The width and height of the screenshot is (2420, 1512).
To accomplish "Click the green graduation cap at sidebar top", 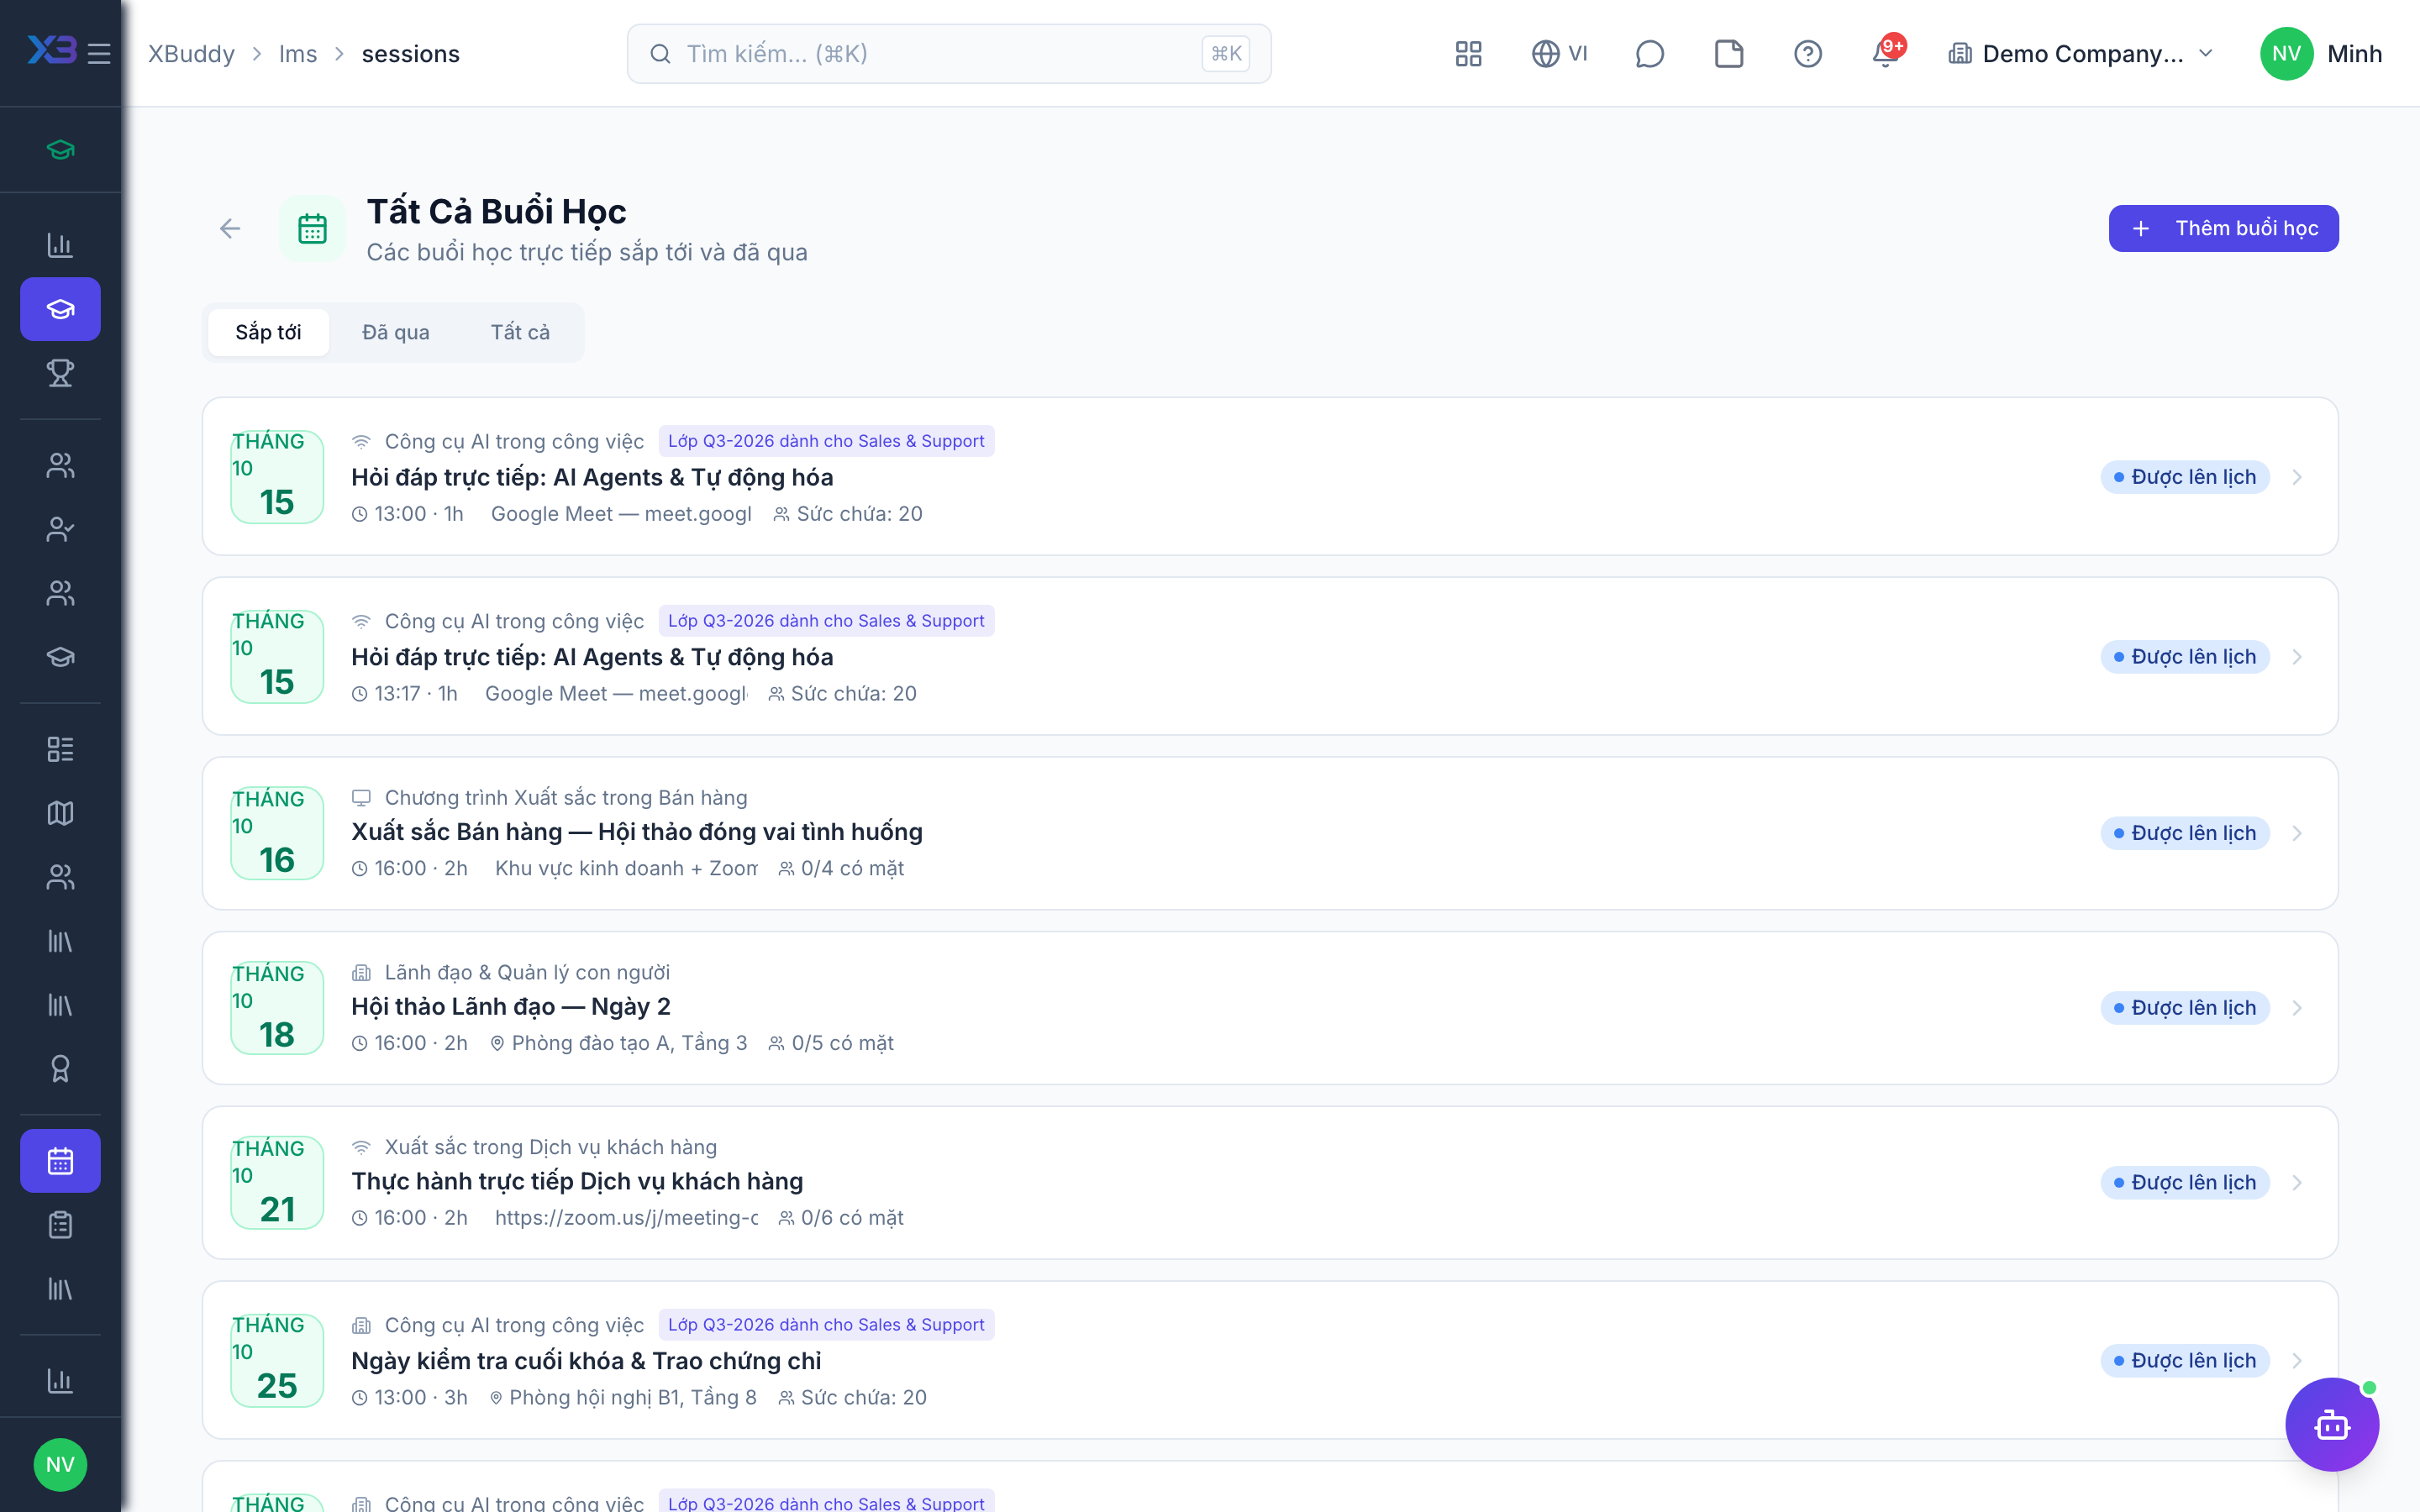I will 60,150.
